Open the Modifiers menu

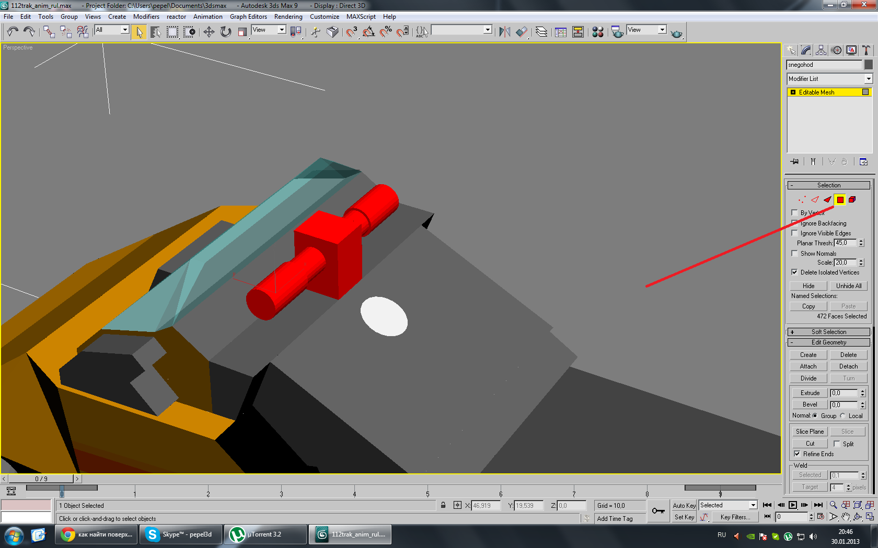146,17
